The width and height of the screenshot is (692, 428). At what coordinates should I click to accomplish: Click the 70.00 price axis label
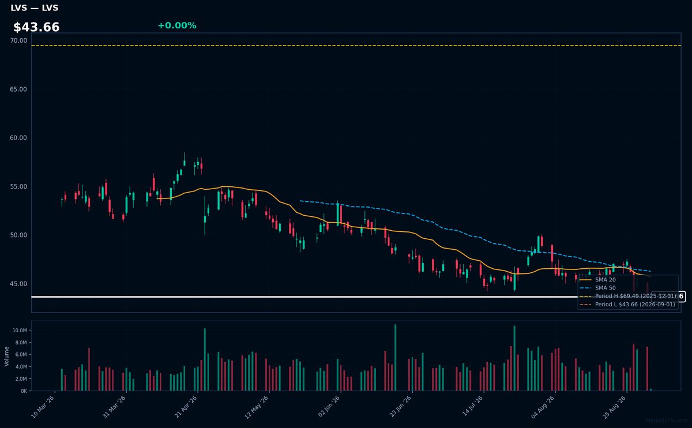18,40
